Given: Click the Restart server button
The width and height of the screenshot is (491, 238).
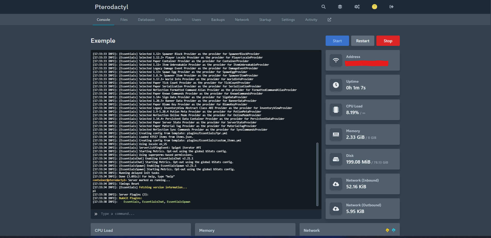Looking at the screenshot, I should click(363, 41).
